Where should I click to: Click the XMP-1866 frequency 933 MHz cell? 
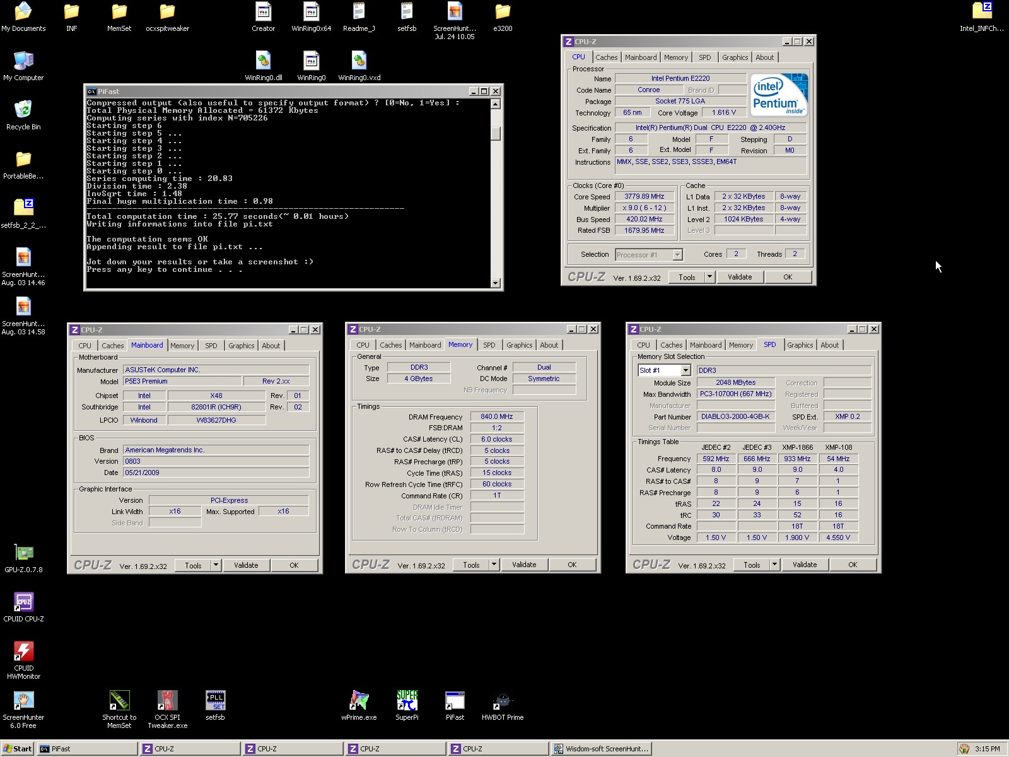click(x=797, y=459)
